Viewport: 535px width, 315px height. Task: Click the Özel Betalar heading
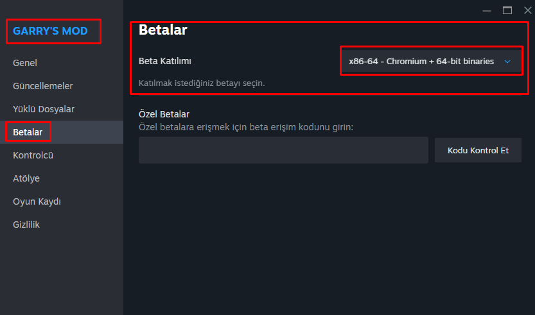(x=164, y=114)
